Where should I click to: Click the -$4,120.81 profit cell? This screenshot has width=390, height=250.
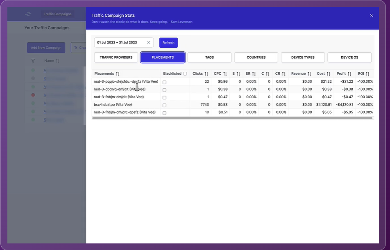coord(345,105)
